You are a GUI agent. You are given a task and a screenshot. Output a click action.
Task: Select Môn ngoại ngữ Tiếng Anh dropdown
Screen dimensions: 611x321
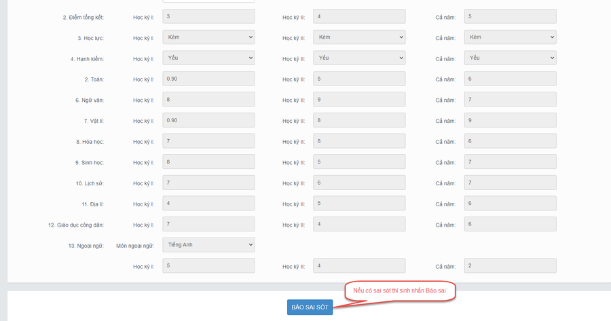pos(208,244)
